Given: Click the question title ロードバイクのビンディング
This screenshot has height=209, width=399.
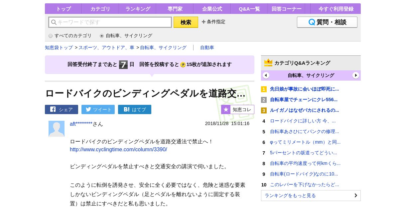Looking at the screenshot, I should [145, 94].
